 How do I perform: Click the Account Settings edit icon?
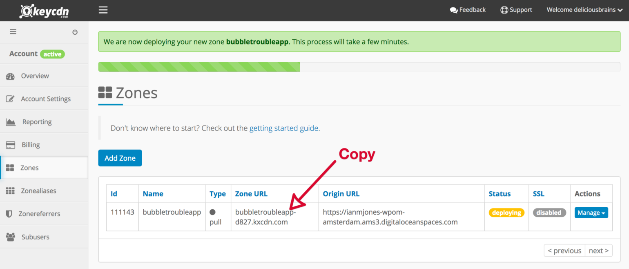(10, 99)
